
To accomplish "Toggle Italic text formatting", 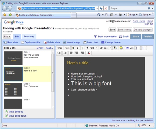I will [x=78, y=48].
